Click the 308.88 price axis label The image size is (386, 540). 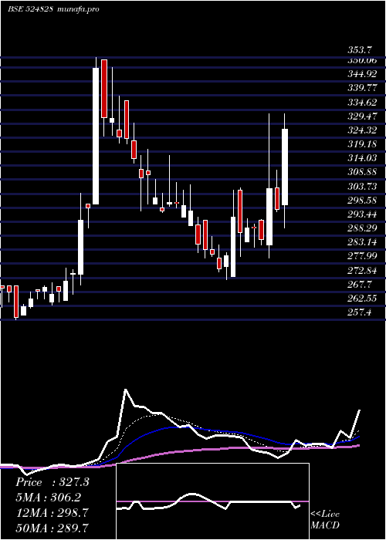[x=362, y=173]
